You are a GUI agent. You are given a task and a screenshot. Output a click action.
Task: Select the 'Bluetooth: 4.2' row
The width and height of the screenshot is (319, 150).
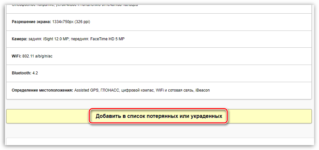click(159, 73)
